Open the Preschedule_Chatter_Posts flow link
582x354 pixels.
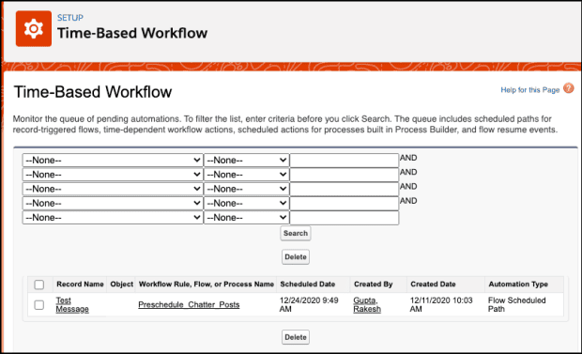pos(189,304)
